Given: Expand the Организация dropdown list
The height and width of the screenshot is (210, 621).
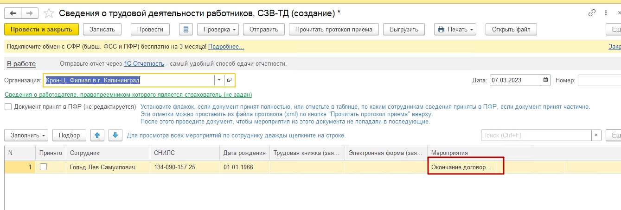Looking at the screenshot, I should point(219,80).
